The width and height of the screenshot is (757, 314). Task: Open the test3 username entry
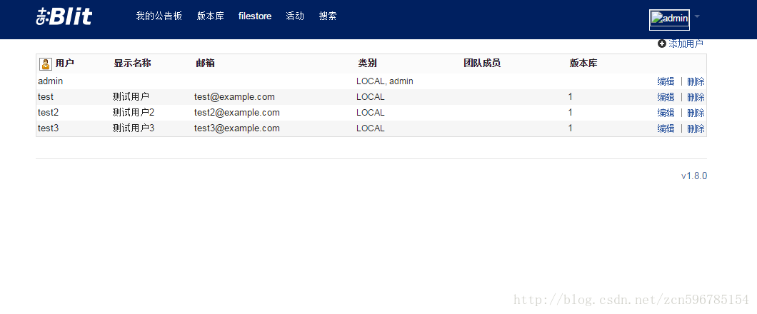(x=49, y=128)
